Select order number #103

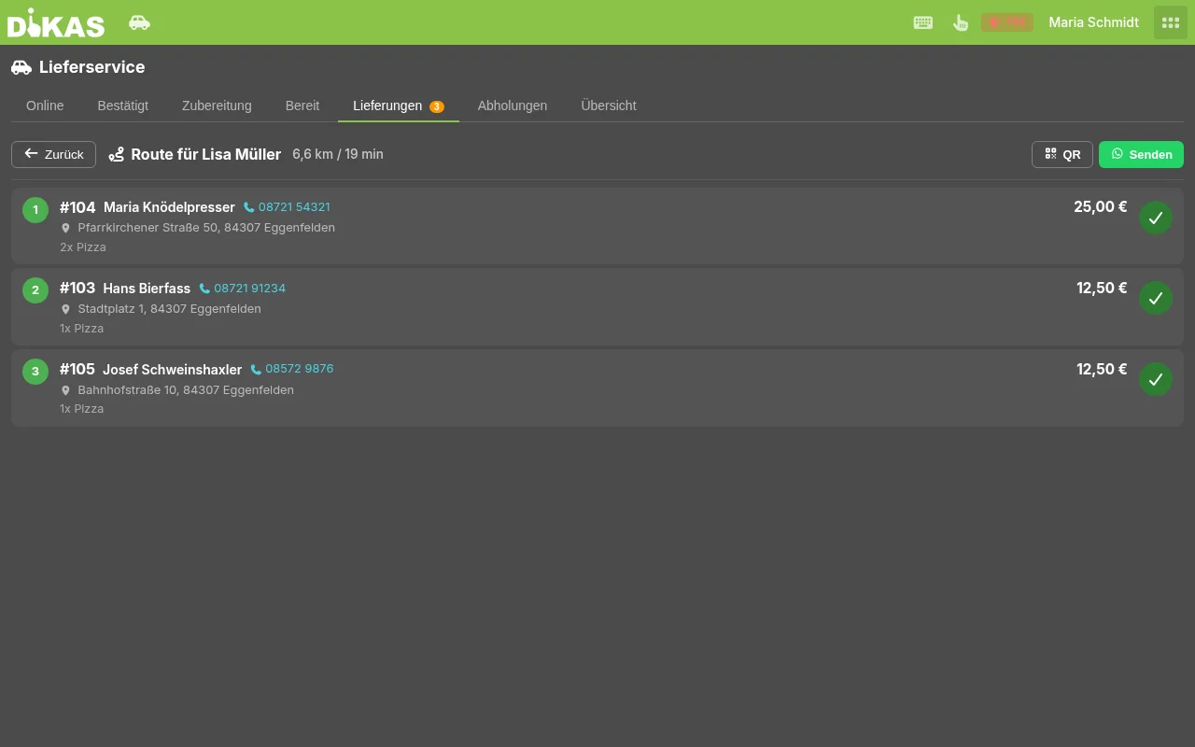77,289
